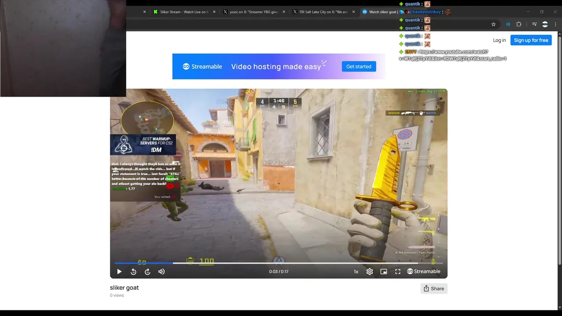The image size is (562, 316).
Task: Click the 0 views text
Action: point(117,295)
